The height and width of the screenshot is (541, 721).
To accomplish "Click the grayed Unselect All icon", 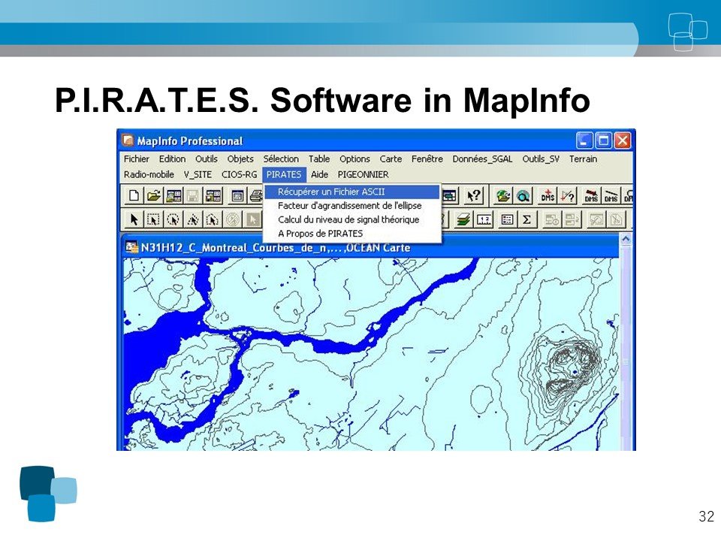I will click(232, 220).
